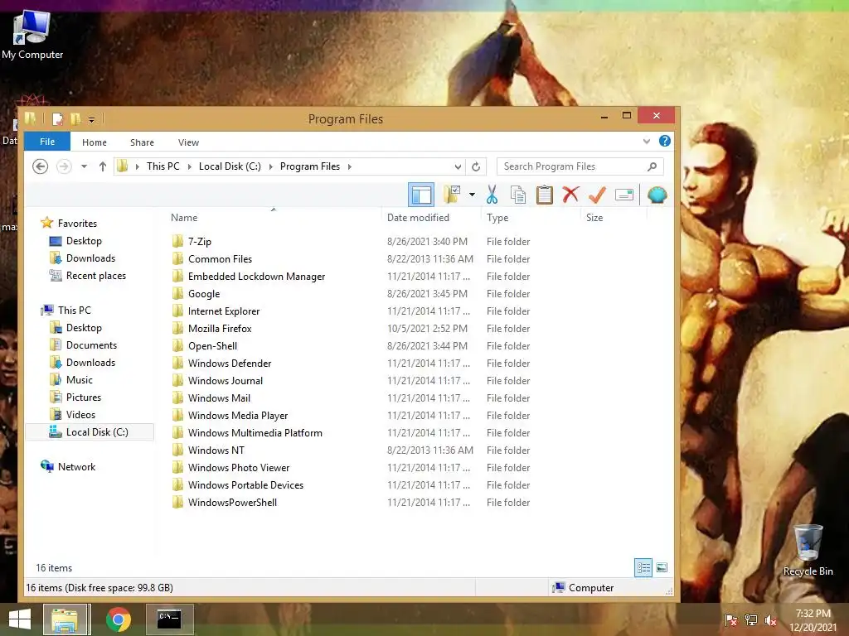
Task: Open Pictures under This PC
Action: point(84,397)
